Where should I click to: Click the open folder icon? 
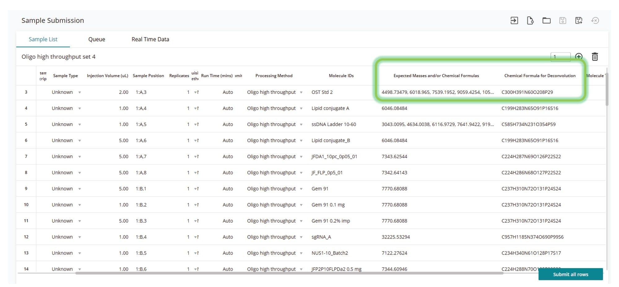(x=547, y=20)
